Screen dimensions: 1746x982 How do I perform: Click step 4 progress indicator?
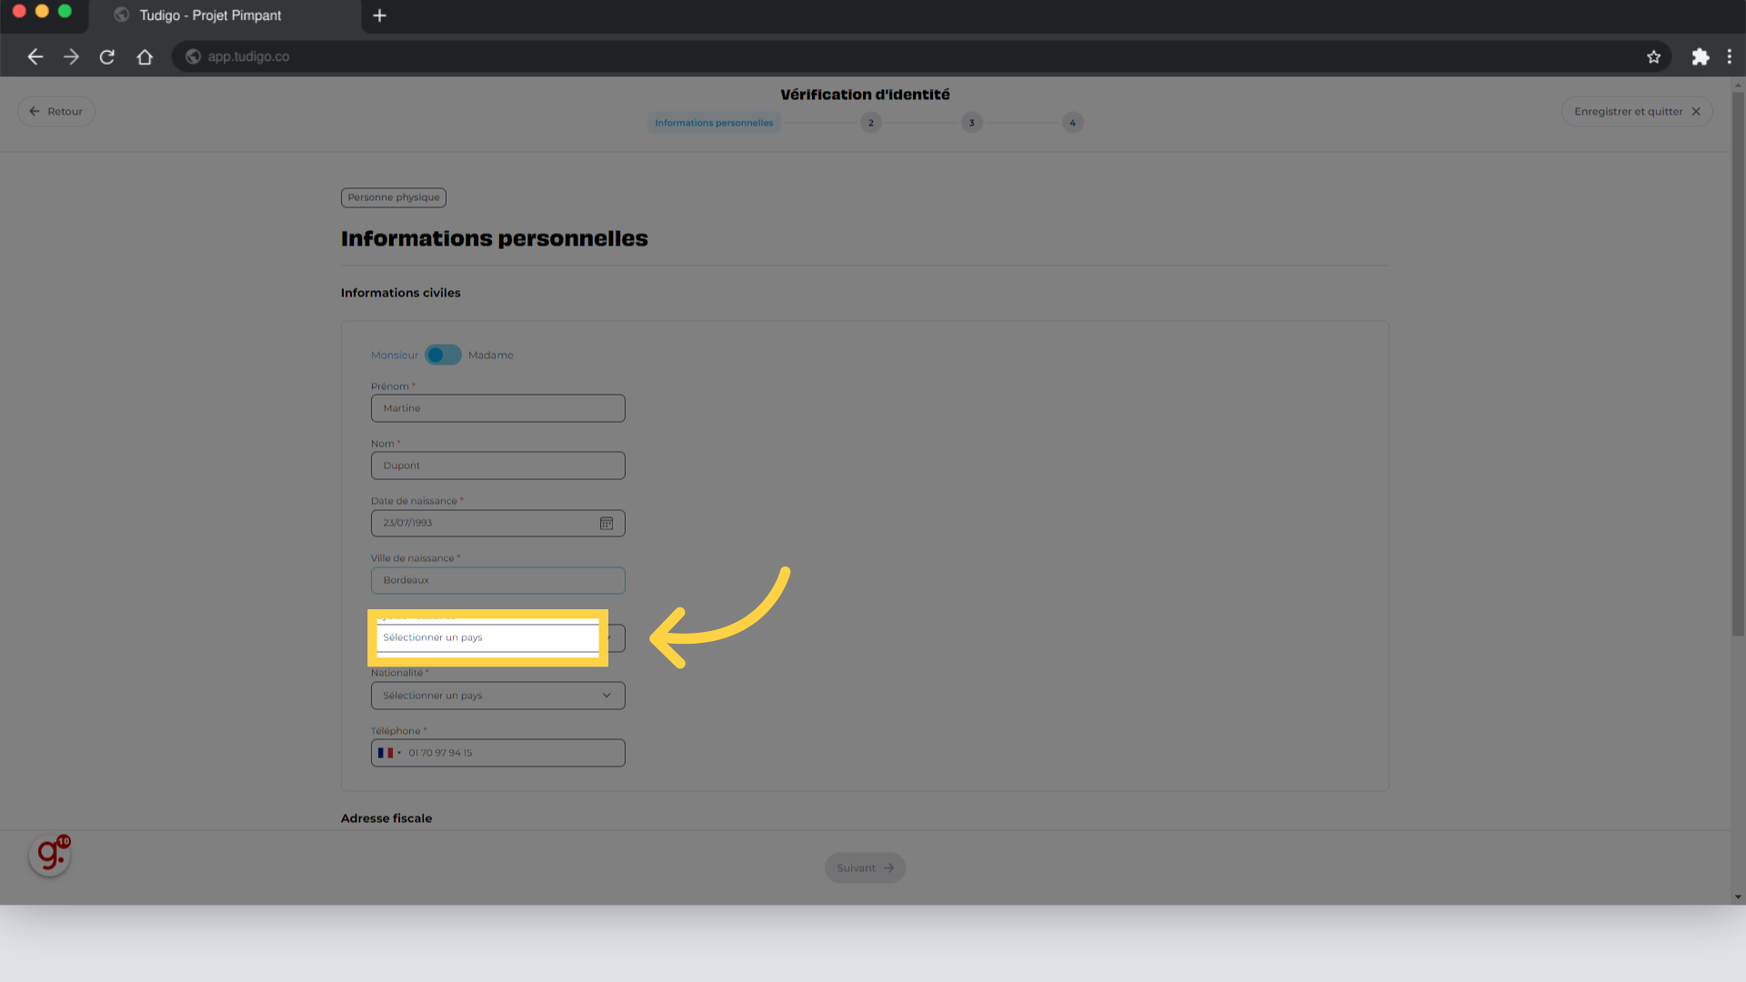tap(1072, 121)
